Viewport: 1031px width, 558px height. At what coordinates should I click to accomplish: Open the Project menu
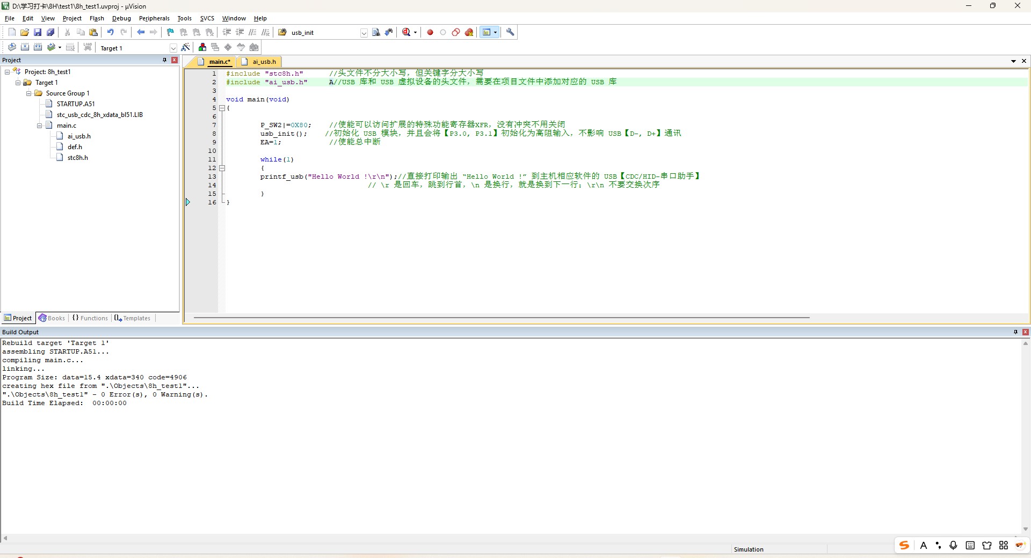click(72, 18)
